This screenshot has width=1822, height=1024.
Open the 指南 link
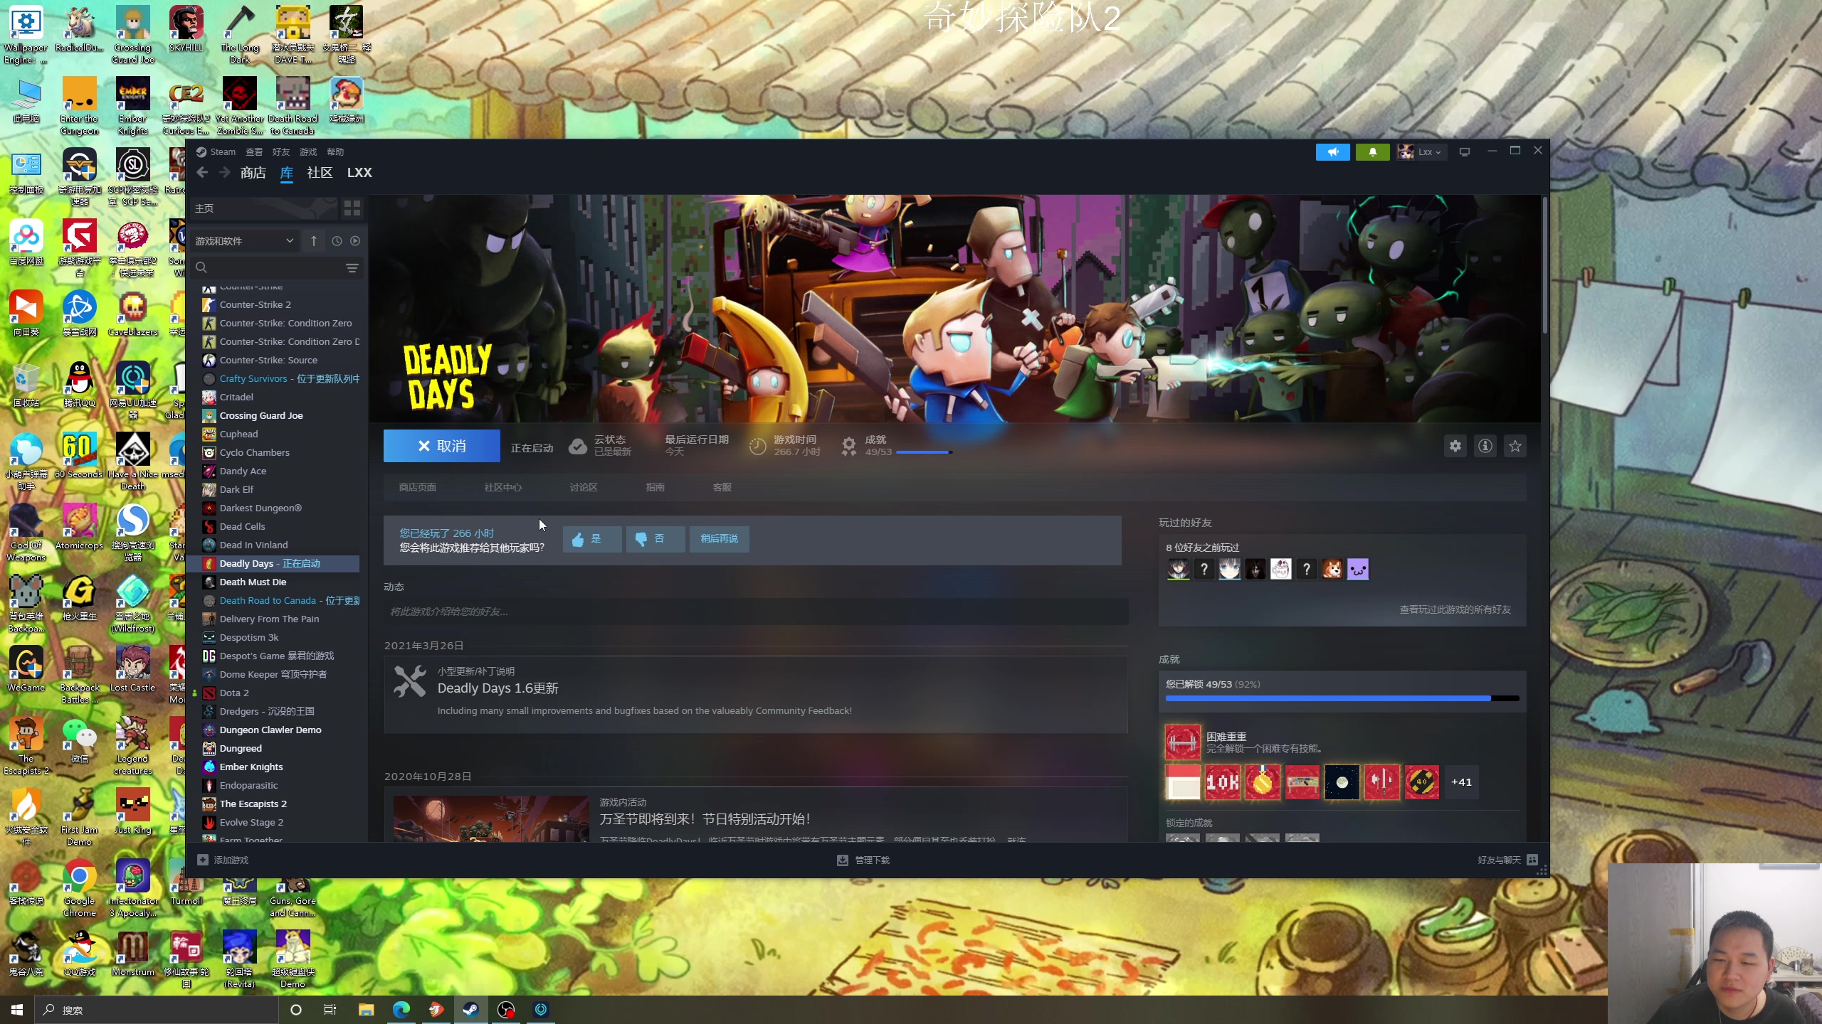pos(655,487)
